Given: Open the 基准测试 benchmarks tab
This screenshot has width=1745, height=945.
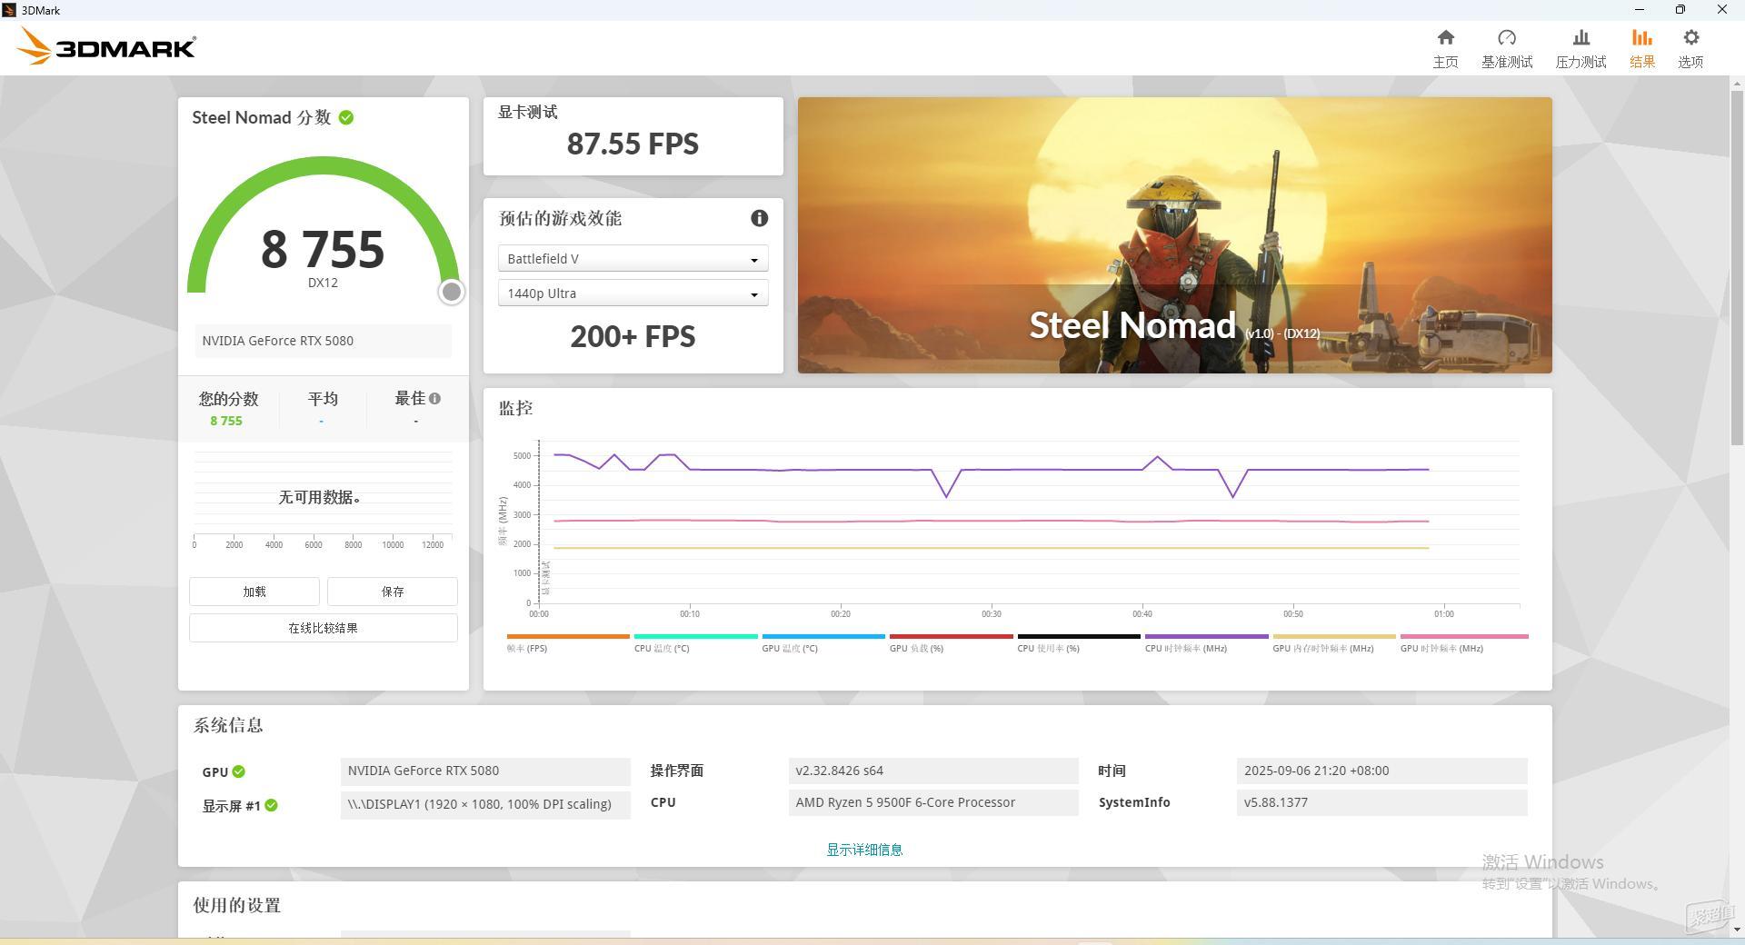Looking at the screenshot, I should pyautogui.click(x=1507, y=48).
